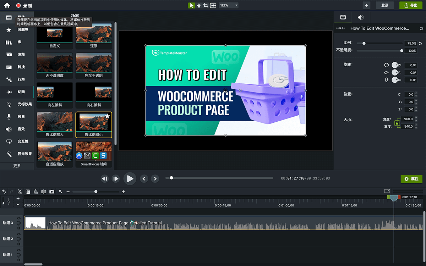
Task: Select the Crop tool in the canvas toolbar
Action: point(206,5)
